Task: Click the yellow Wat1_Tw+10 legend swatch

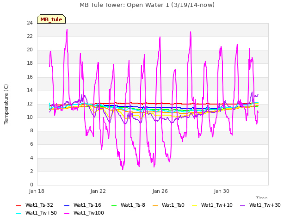Action: click(194, 205)
